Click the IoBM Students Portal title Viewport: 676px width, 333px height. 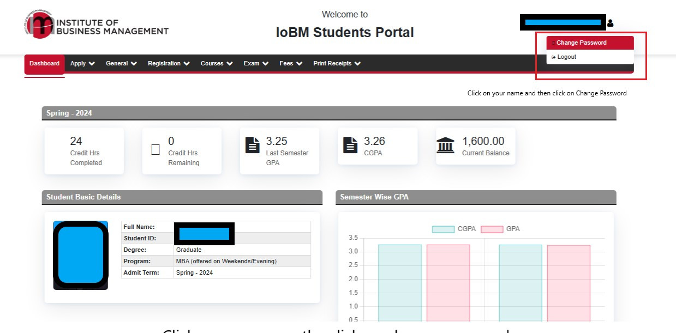coord(345,33)
